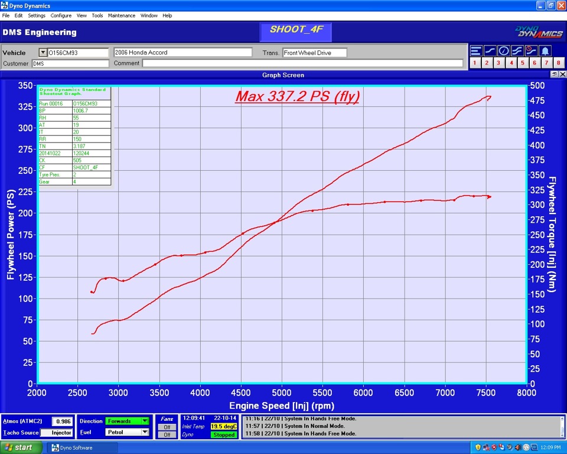
Task: Select the shootout graph data listing icon
Action: (x=476, y=50)
